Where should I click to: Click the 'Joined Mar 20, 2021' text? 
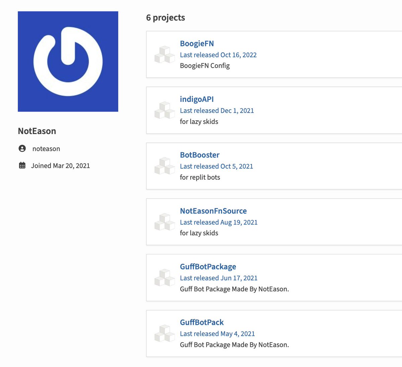click(60, 166)
